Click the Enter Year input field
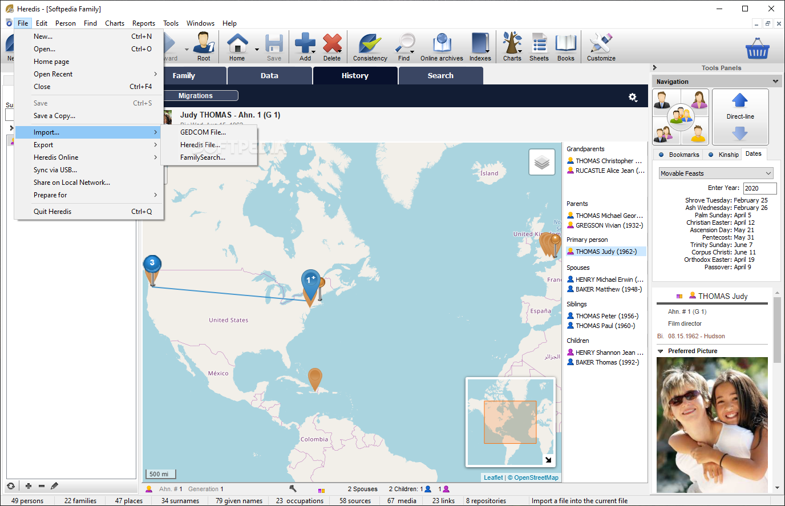Image resolution: width=785 pixels, height=506 pixels. click(760, 188)
